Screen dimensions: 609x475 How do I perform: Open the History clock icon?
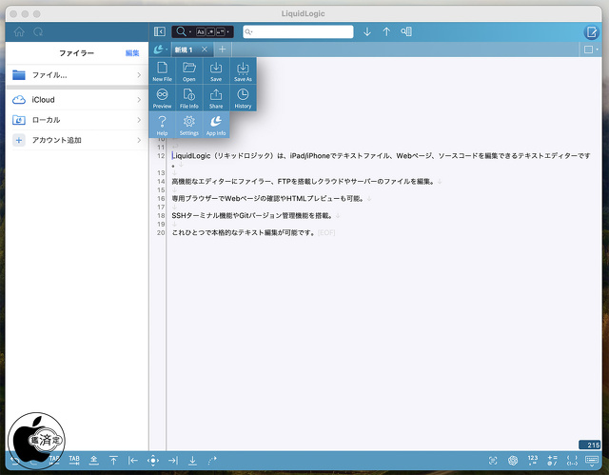click(x=243, y=98)
